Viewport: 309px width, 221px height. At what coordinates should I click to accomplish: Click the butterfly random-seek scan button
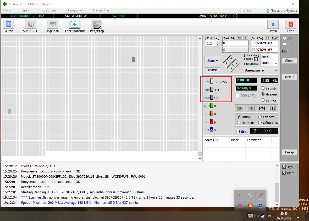262,109
